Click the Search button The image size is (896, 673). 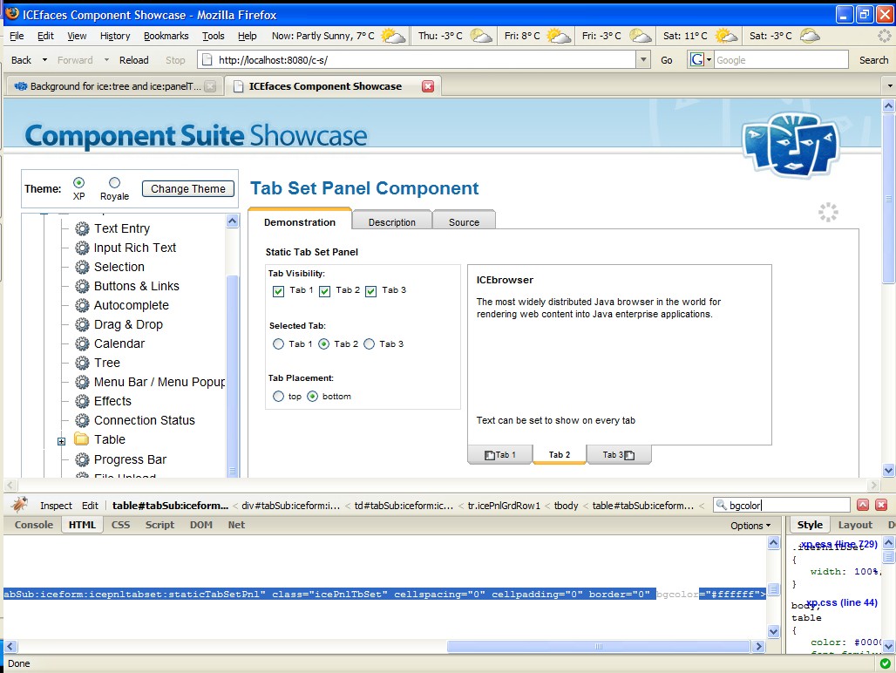click(873, 60)
